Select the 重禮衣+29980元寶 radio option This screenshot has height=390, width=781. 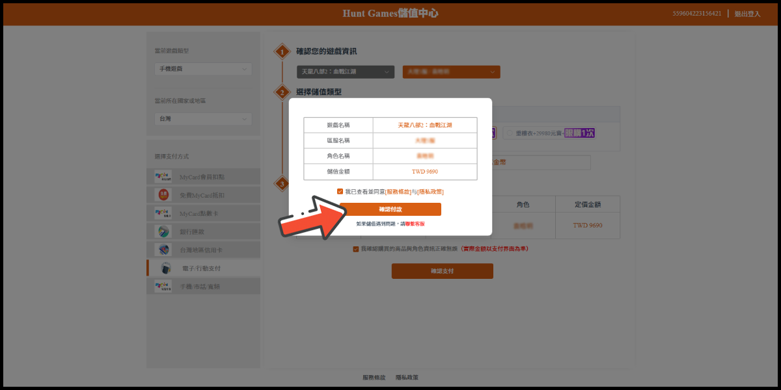[510, 133]
